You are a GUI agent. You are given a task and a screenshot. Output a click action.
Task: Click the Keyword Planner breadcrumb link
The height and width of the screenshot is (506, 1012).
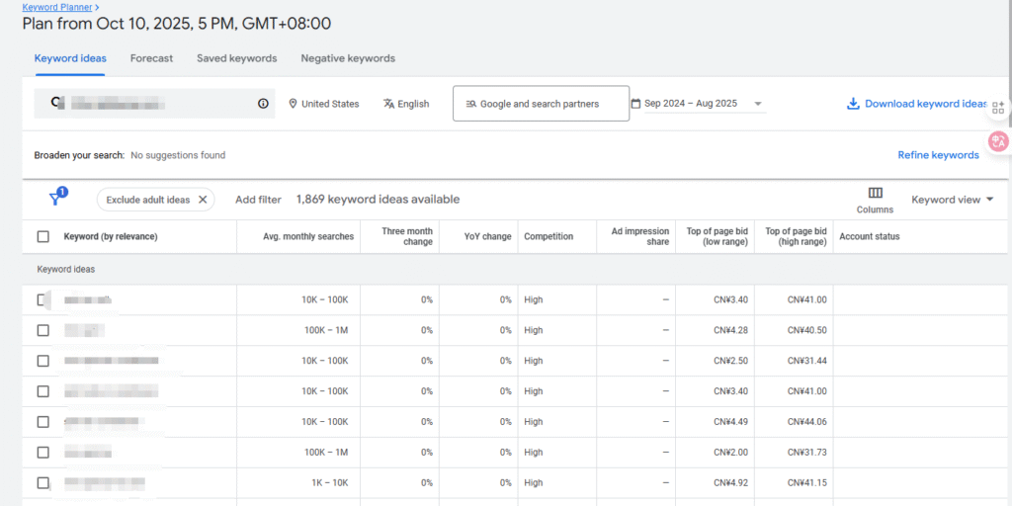click(x=56, y=7)
